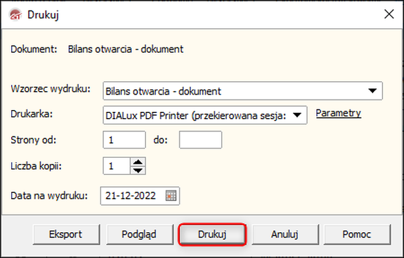The width and height of the screenshot is (404, 258).
Task: Click the DIALux PDF Printer selection field
Action: click(x=195, y=114)
